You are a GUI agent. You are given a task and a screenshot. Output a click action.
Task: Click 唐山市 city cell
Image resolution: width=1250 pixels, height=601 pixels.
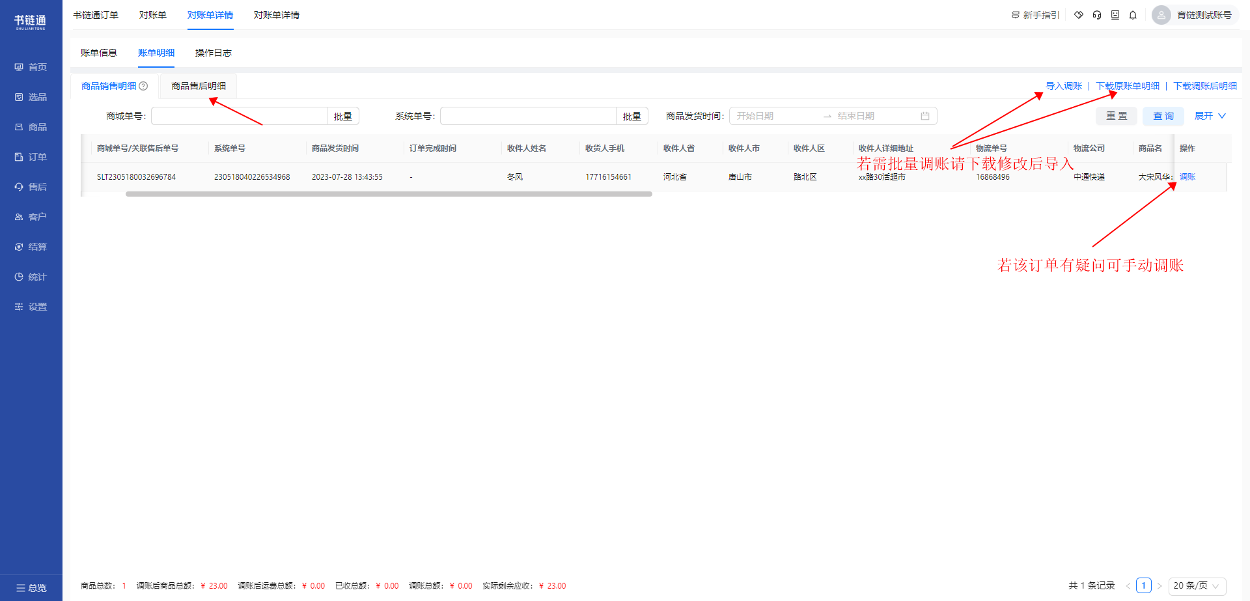pos(740,176)
